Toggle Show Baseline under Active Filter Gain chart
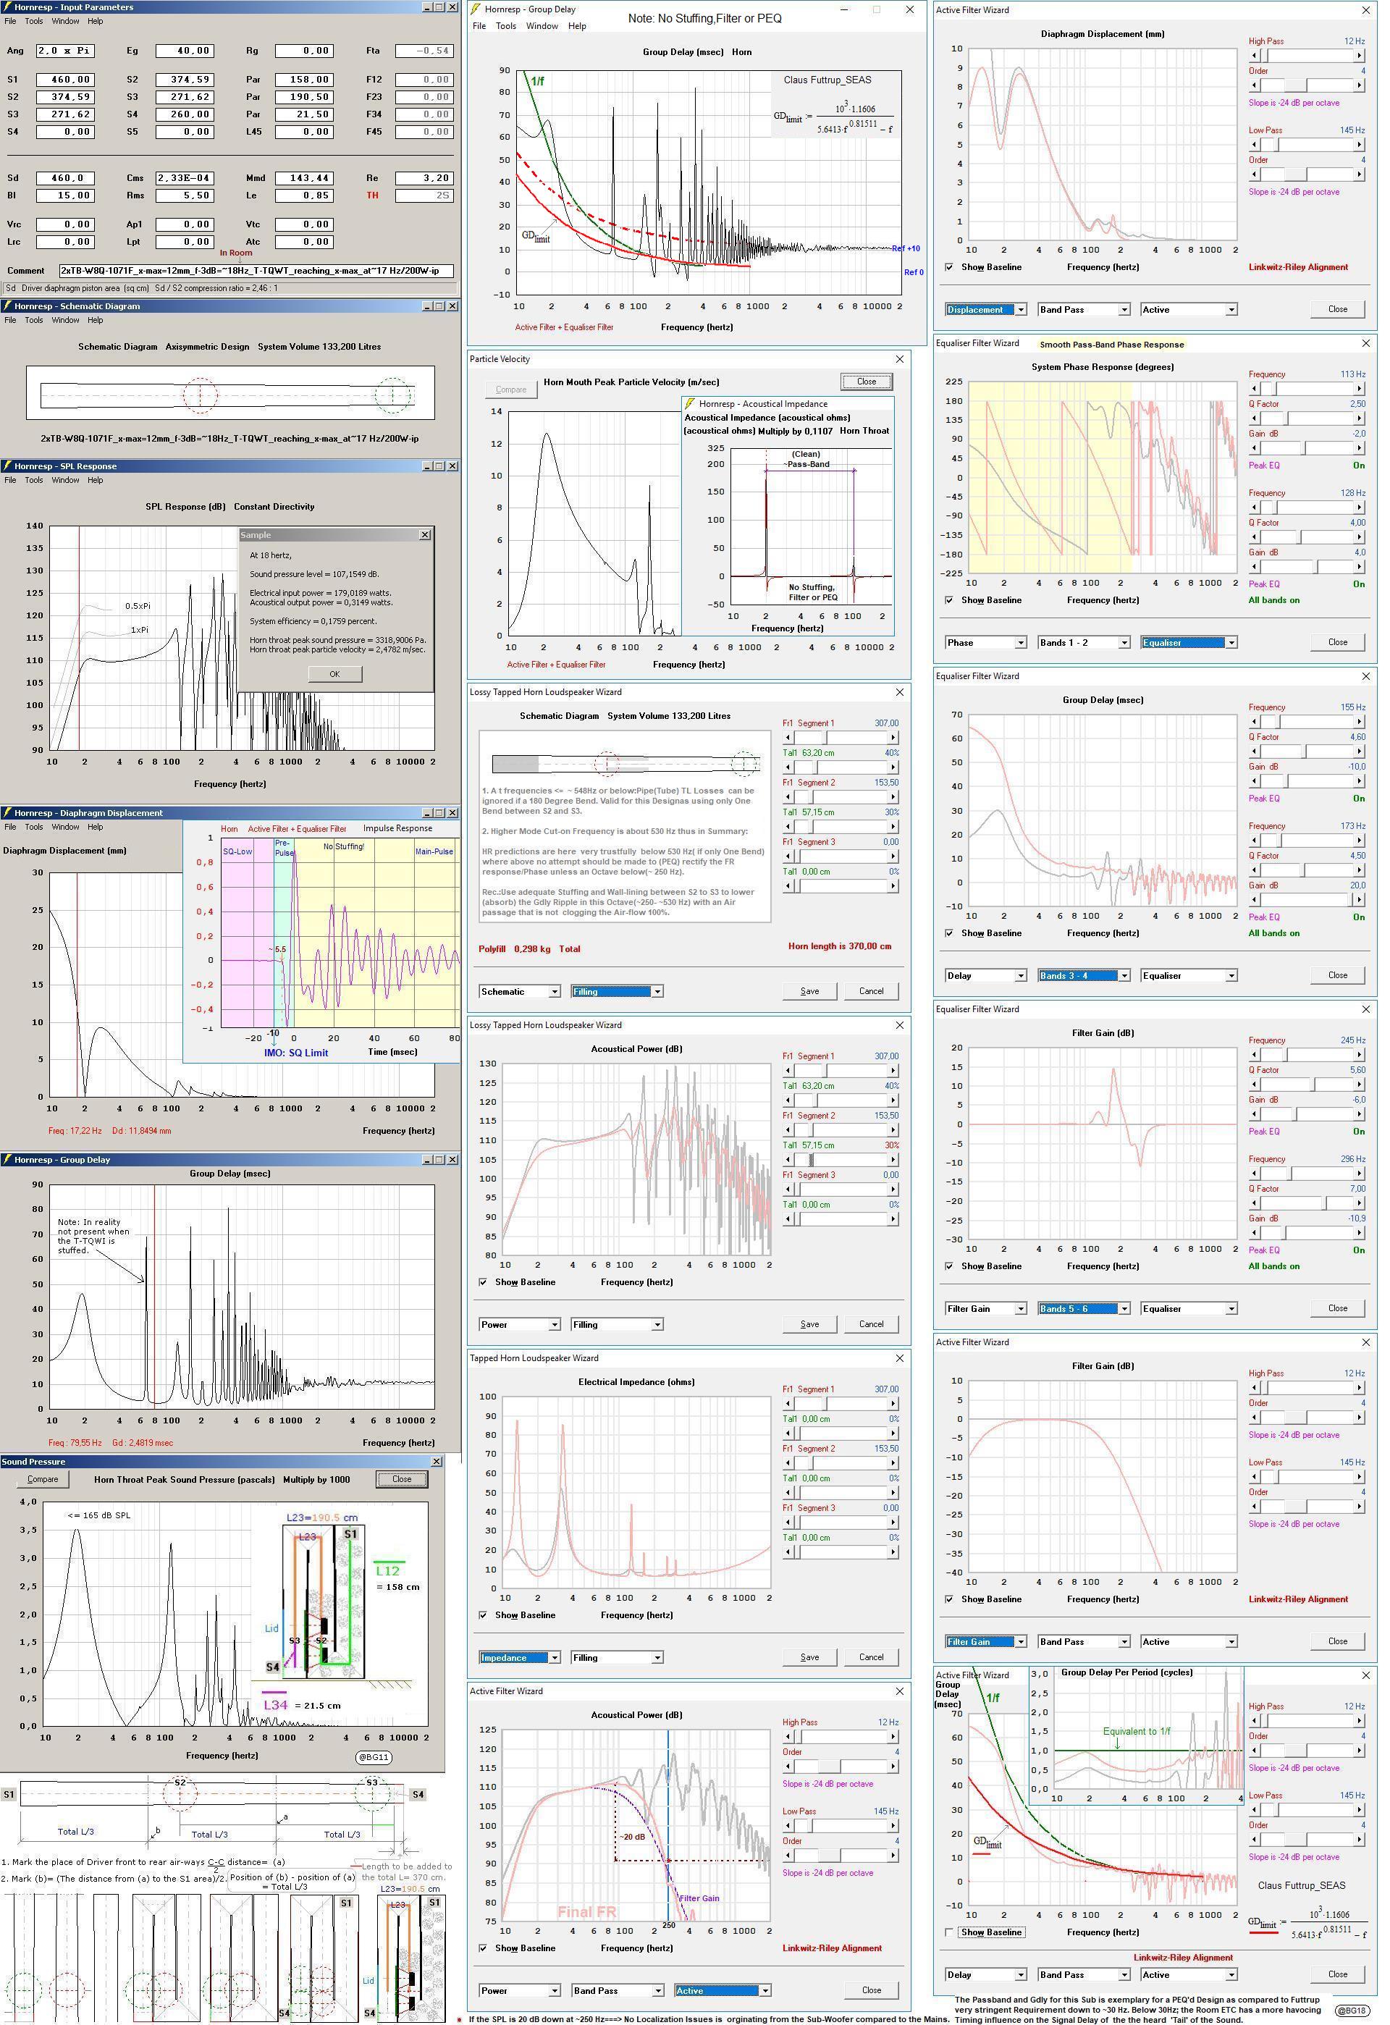 (x=949, y=1599)
